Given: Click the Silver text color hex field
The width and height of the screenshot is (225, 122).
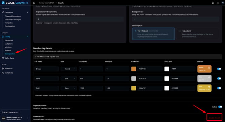Looking at the screenshot, I should pos(183,78).
